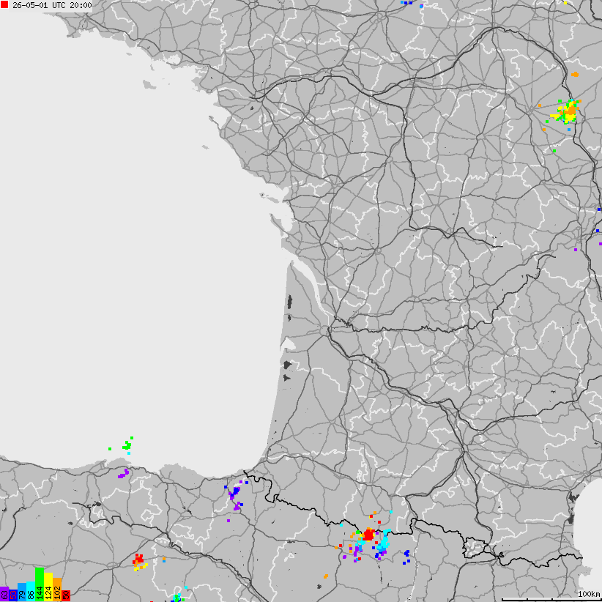Select the cyan legend bar labeled 86
Viewport: 602px width, 602px height.
pyautogui.click(x=31, y=591)
